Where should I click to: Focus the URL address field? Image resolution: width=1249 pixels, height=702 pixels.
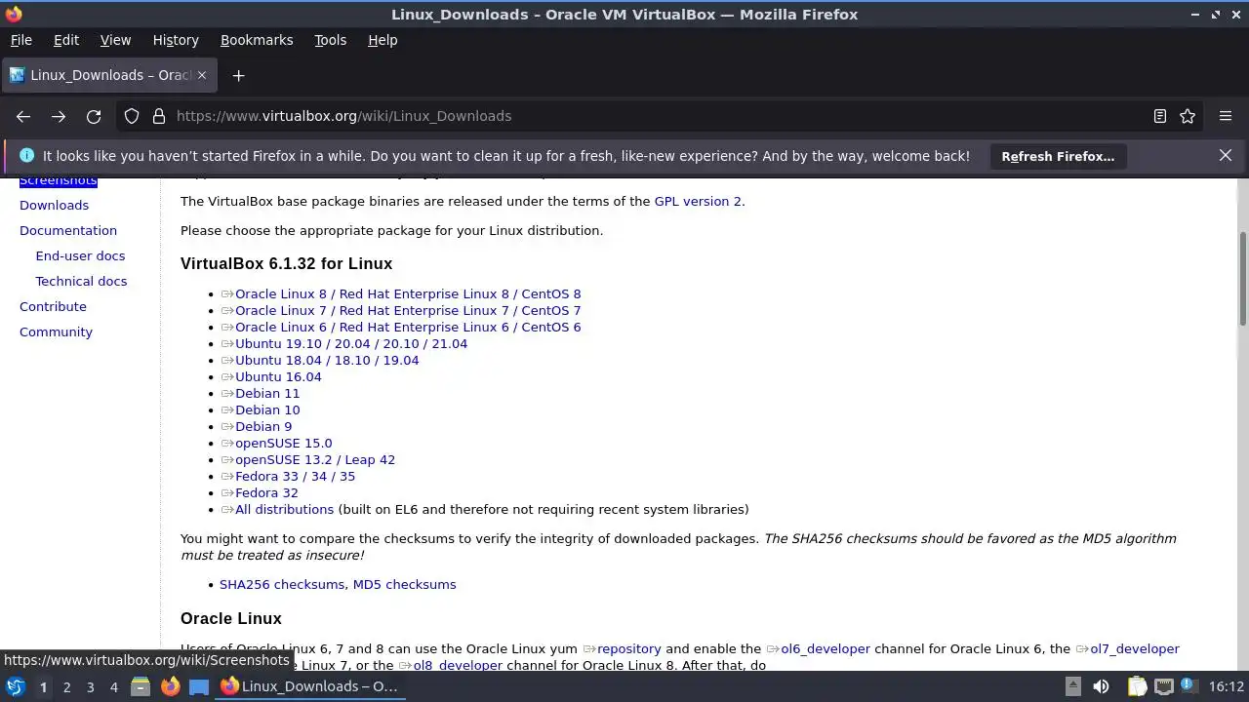pos(659,116)
